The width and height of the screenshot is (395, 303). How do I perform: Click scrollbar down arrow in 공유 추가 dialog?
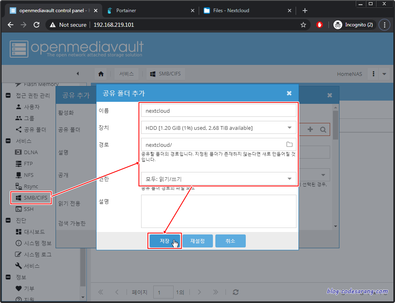click(335, 226)
